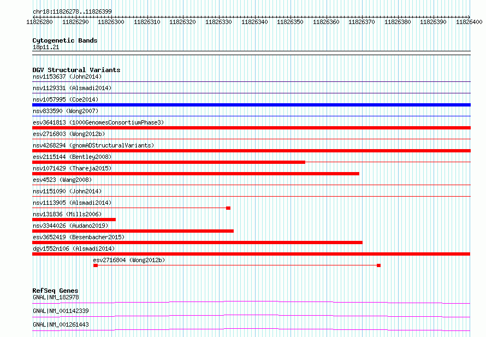486x337 pixels.
Task: Select variant nsv131836 (Mills2006)
Action: tap(67, 214)
